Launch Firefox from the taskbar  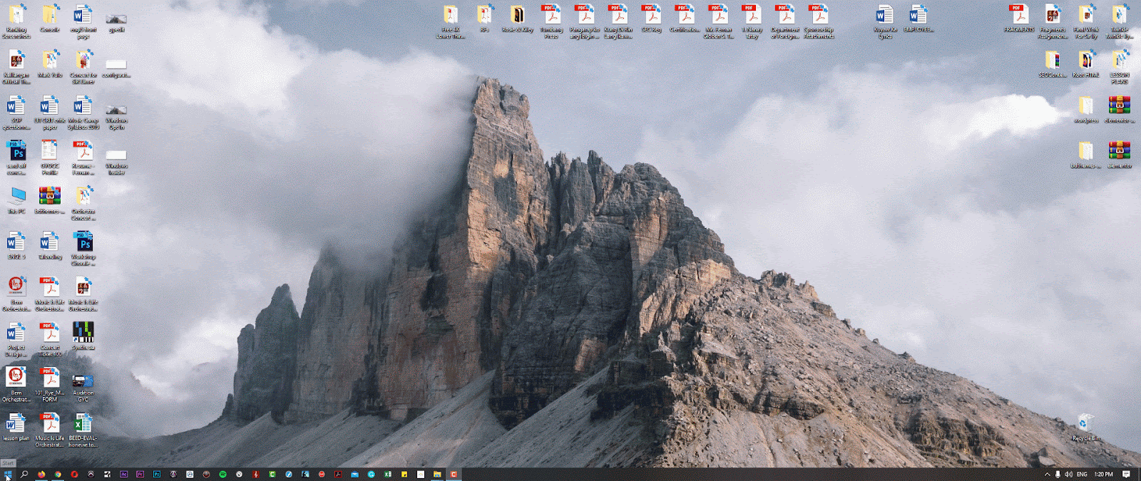click(41, 474)
